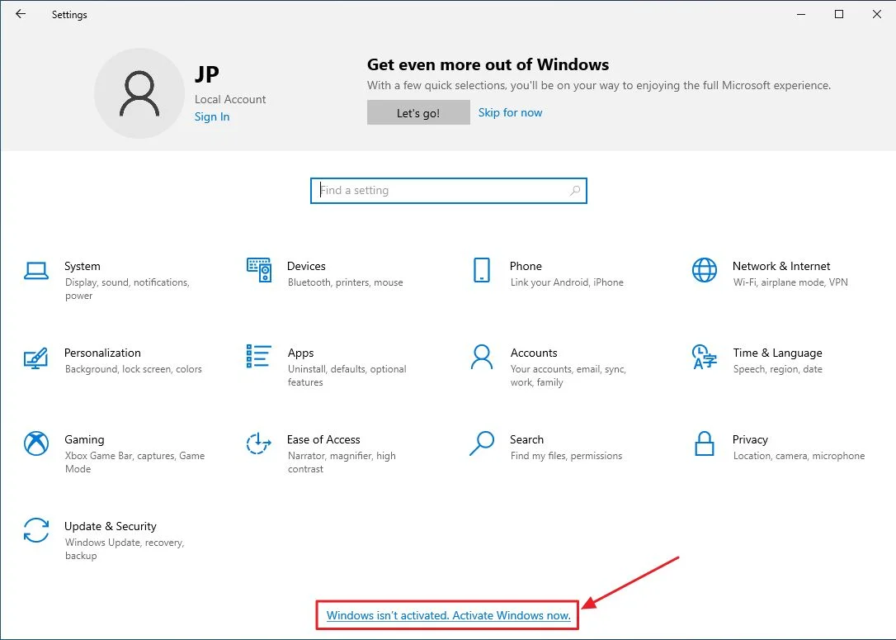The width and height of the screenshot is (896, 640).
Task: Open the Gaming Xbox icon
Action: click(36, 443)
